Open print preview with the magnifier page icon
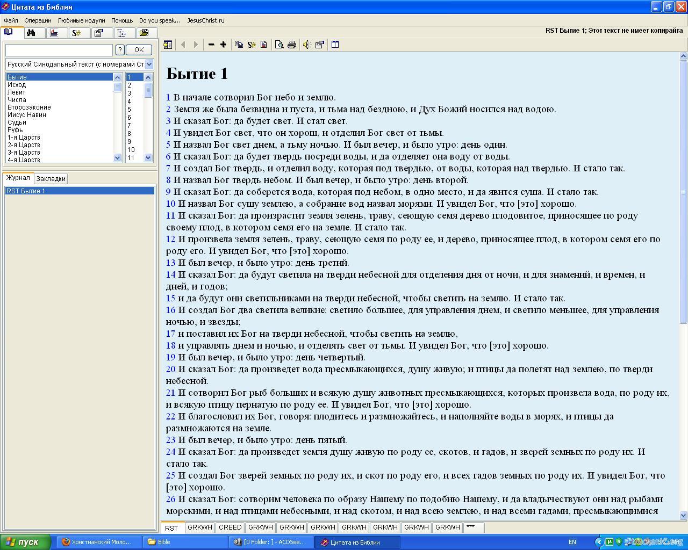Screen dimensions: 688x550 279,45
